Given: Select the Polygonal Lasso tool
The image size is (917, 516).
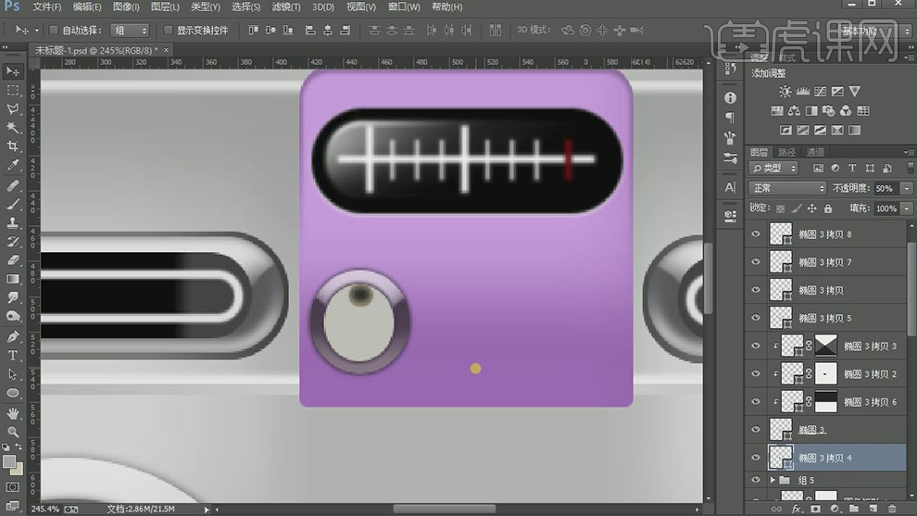Looking at the screenshot, I should tap(12, 108).
